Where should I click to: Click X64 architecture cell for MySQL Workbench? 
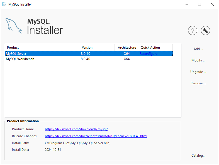tap(127, 59)
